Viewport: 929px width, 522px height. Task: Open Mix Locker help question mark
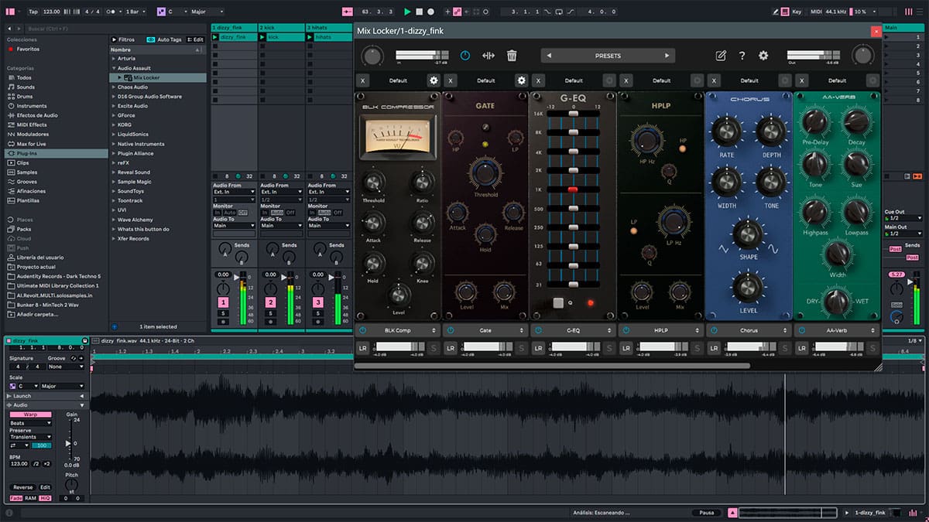pos(742,56)
